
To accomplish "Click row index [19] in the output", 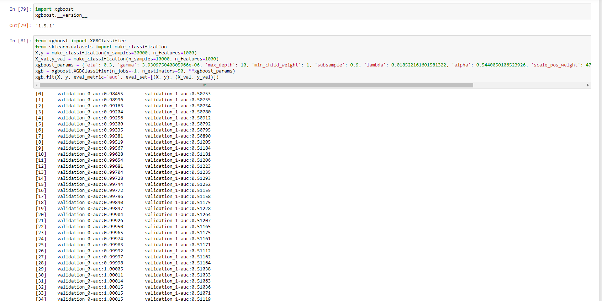I will tap(41, 209).
